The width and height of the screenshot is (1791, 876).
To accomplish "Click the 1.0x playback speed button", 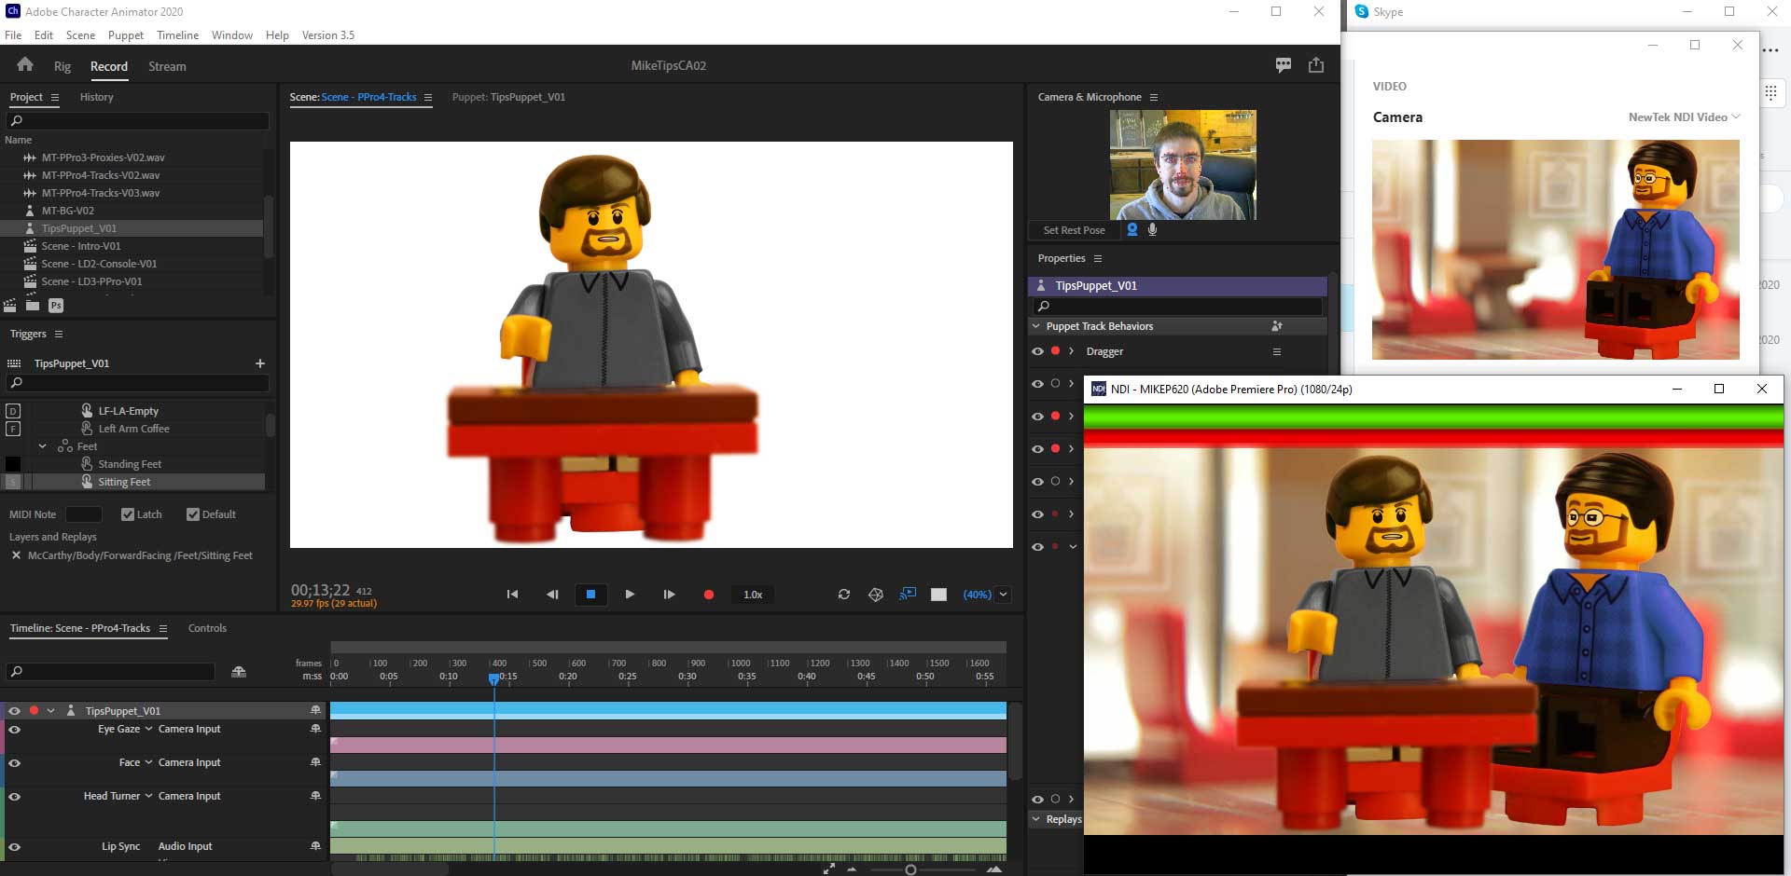I will 753,595.
